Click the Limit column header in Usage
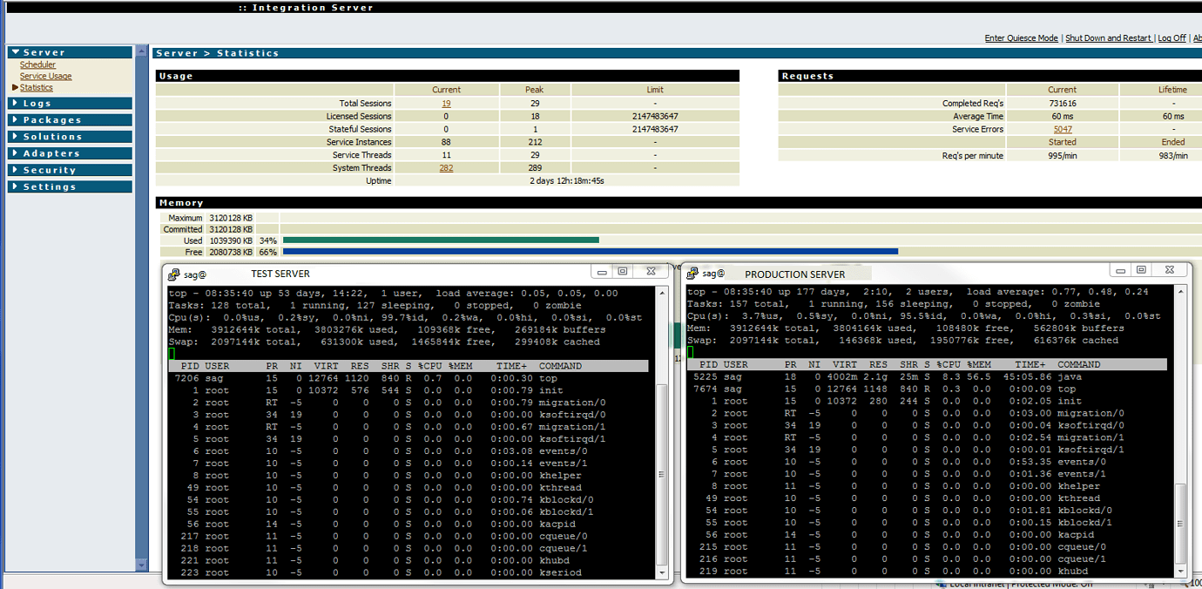Viewport: 1202px width, 589px height. [655, 90]
